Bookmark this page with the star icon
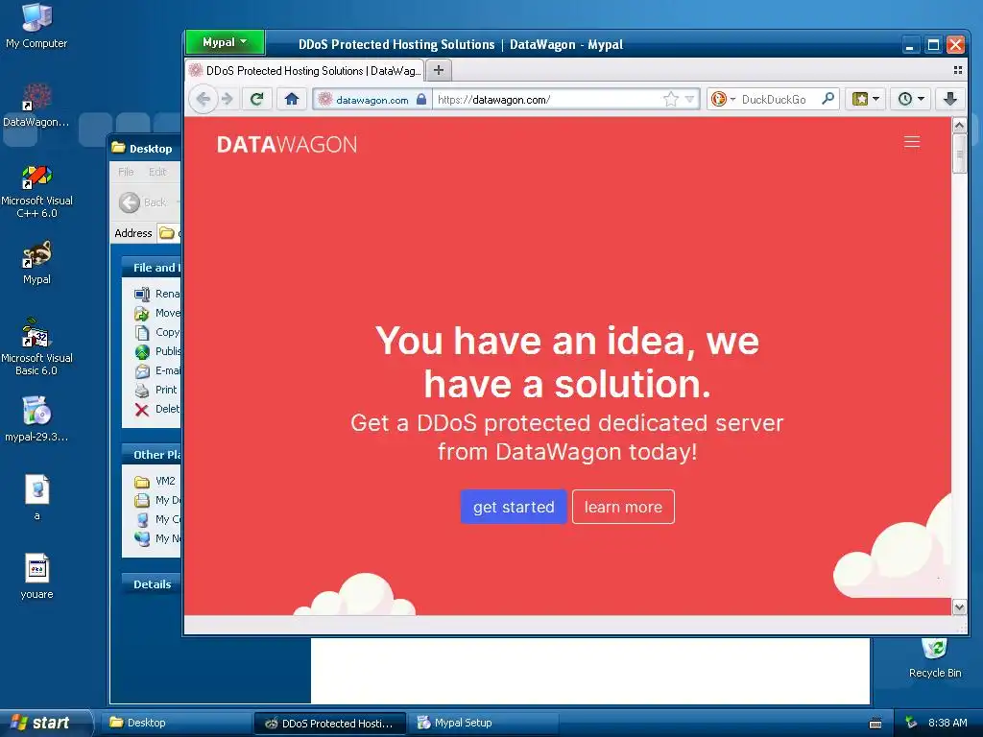This screenshot has width=983, height=737. click(671, 99)
